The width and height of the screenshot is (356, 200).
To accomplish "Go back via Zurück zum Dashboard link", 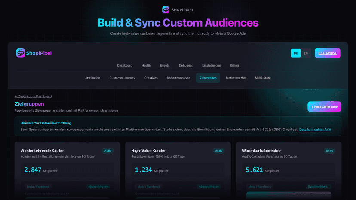I will coord(33,97).
